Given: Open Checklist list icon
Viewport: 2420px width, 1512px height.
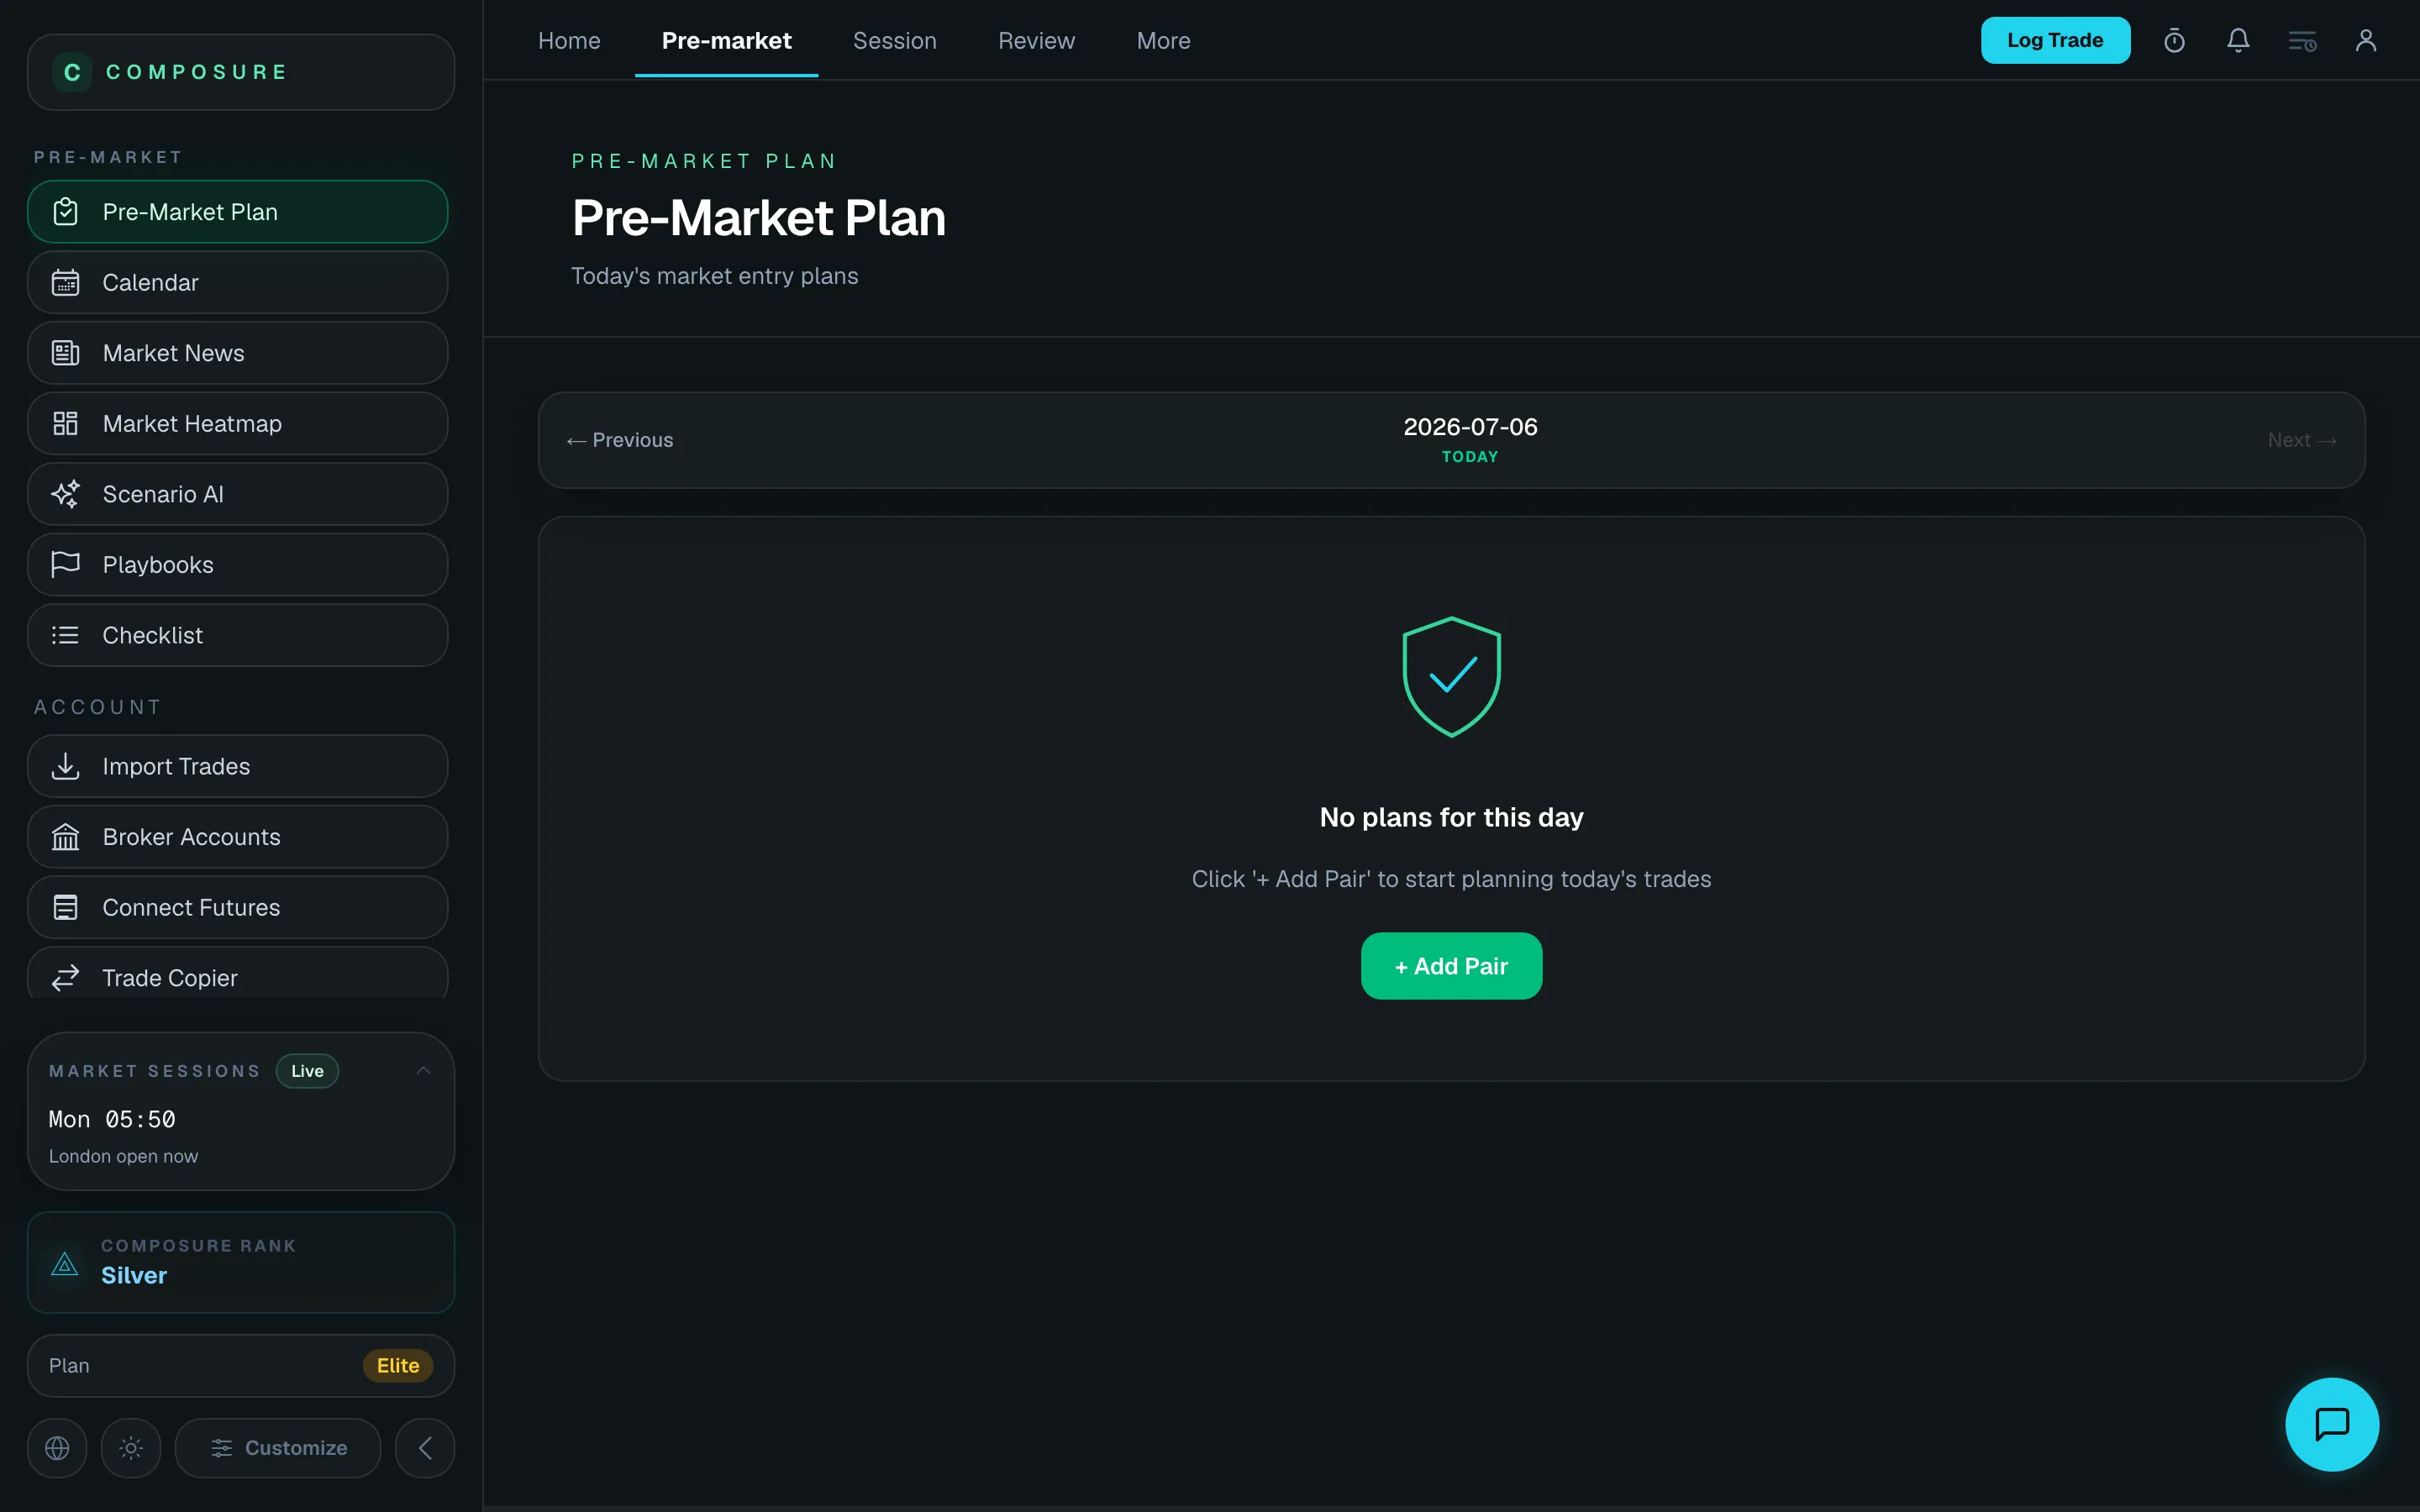Looking at the screenshot, I should click(66, 635).
